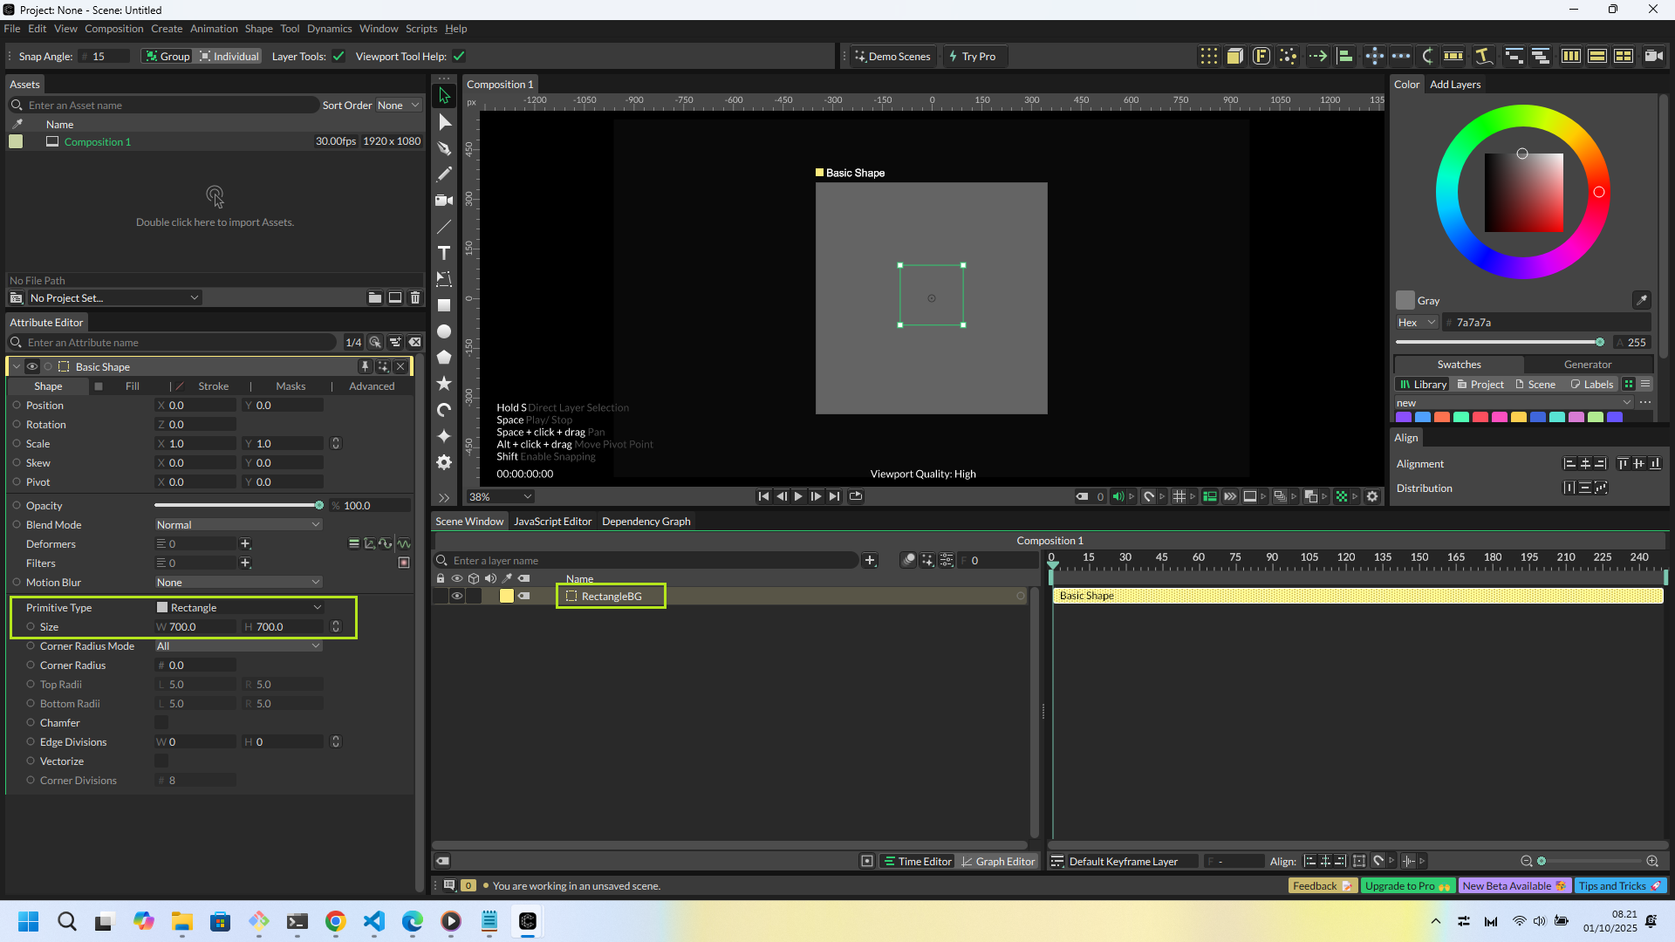Click the Demo Scenes button
The height and width of the screenshot is (942, 1675).
[x=892, y=57]
